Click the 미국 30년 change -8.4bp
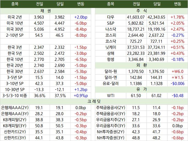 pyautogui.click(x=81, y=29)
